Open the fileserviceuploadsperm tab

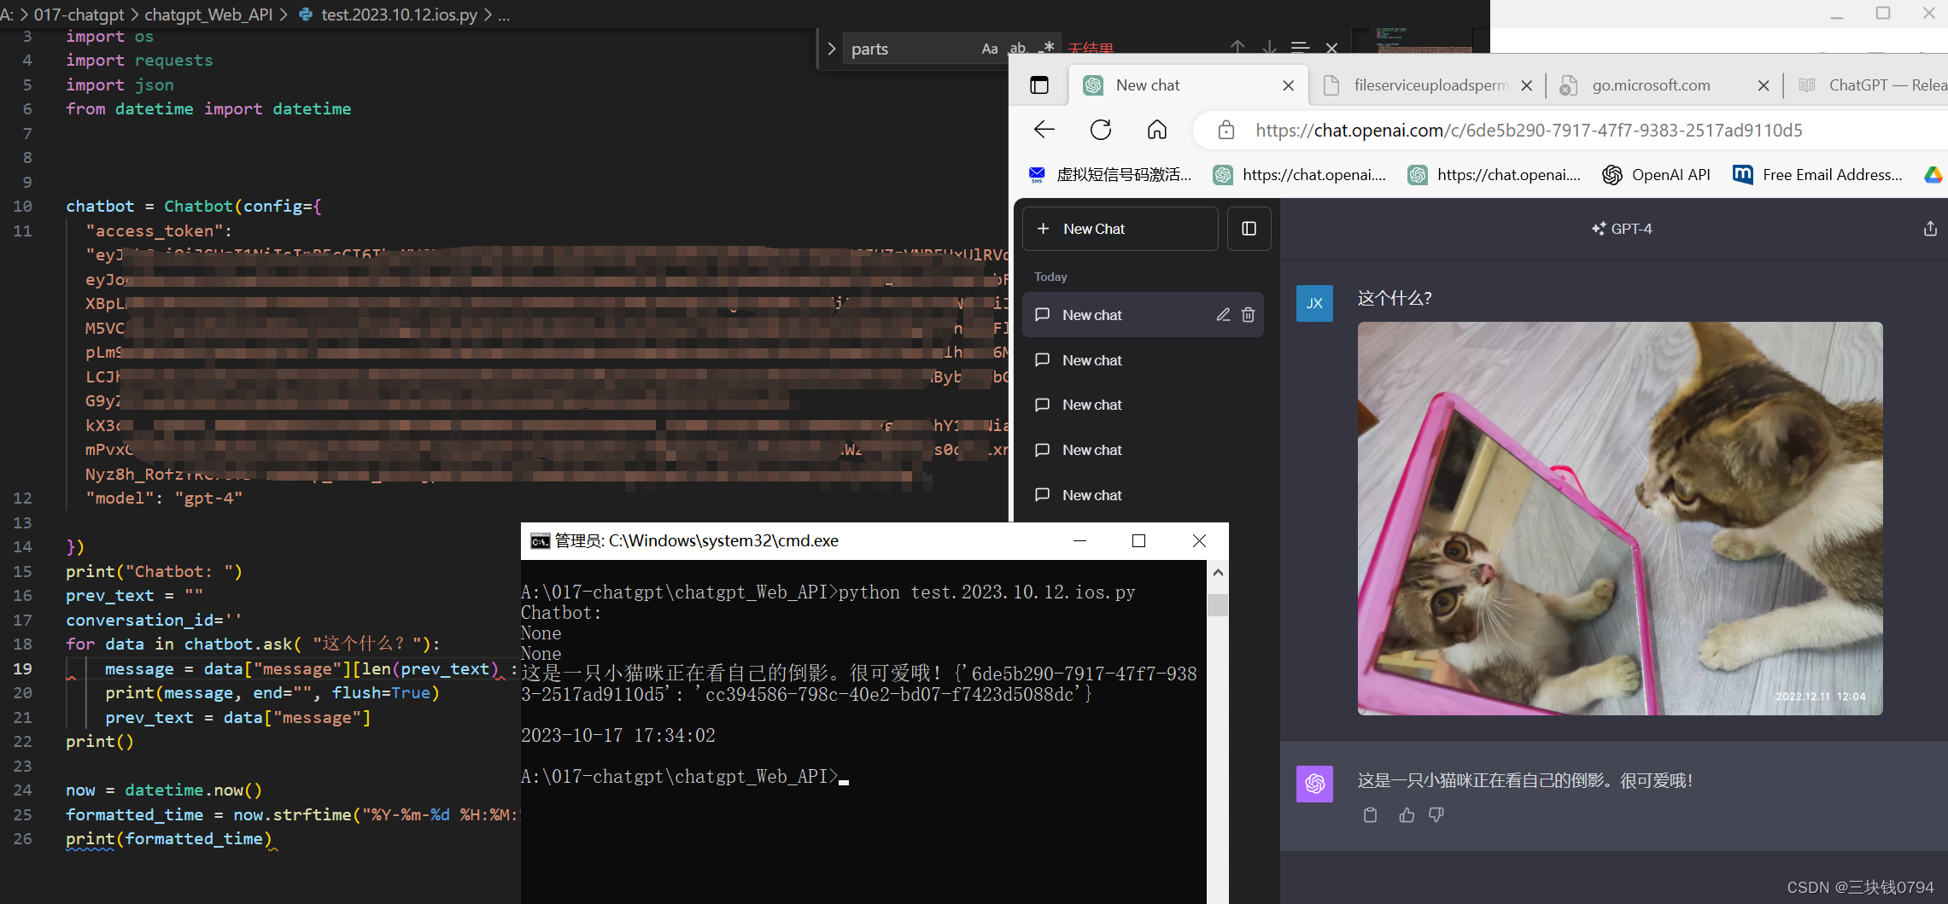point(1430,85)
